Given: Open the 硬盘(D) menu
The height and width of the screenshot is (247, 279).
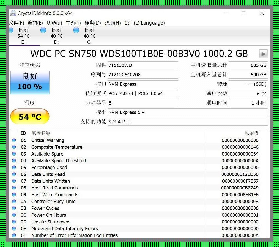Looking at the screenshot, I should (x=92, y=23).
